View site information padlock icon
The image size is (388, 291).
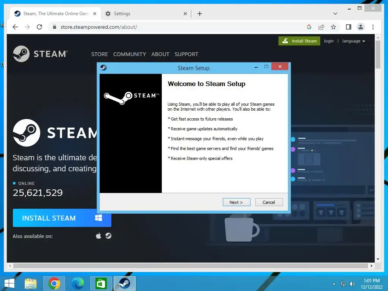coord(55,27)
